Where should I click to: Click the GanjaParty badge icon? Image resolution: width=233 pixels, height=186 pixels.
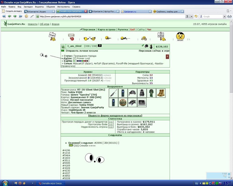pyautogui.click(x=123, y=102)
